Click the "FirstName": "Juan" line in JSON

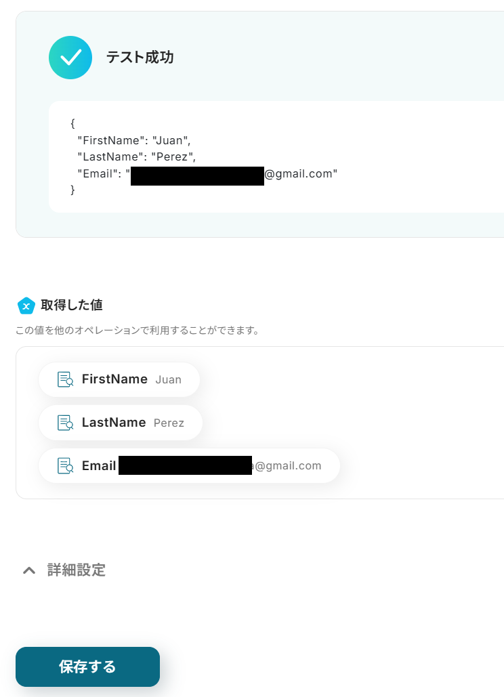pyautogui.click(x=134, y=140)
